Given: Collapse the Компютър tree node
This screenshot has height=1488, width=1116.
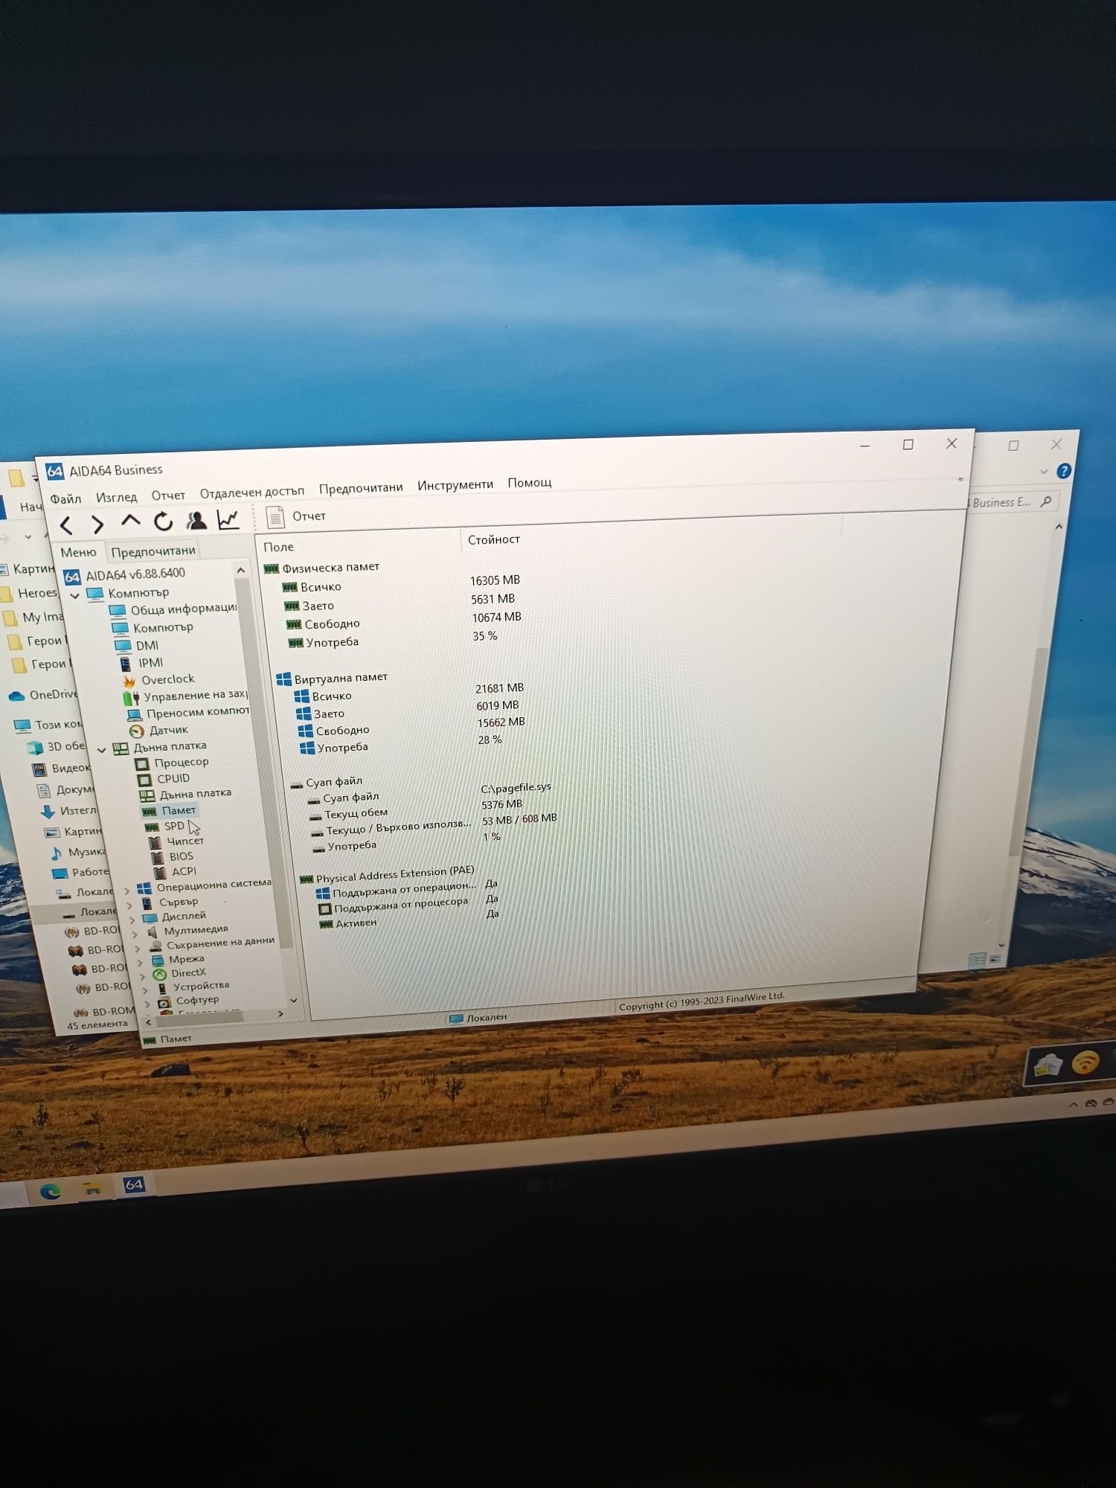Looking at the screenshot, I should [74, 596].
